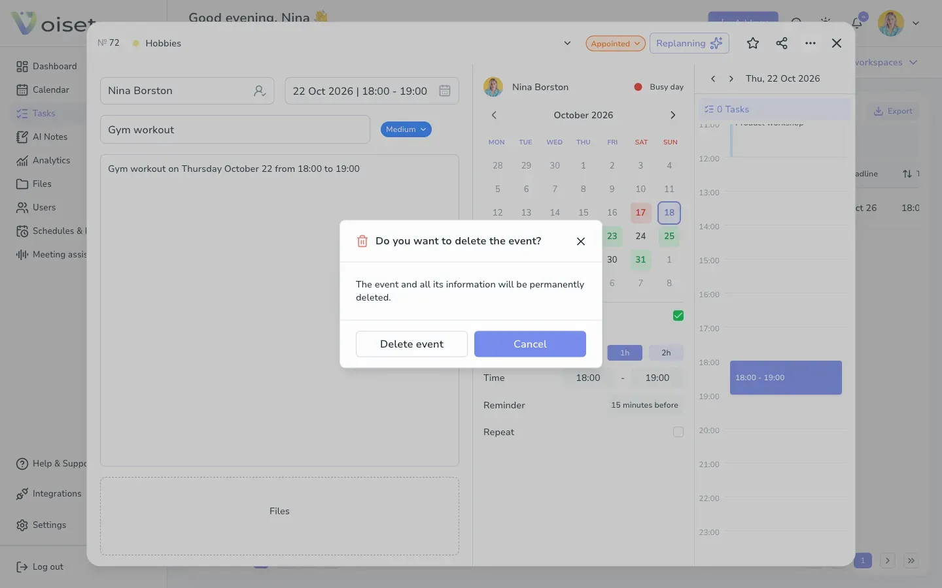Open the date picker calendar icon
This screenshot has height=588, width=942.
445,91
